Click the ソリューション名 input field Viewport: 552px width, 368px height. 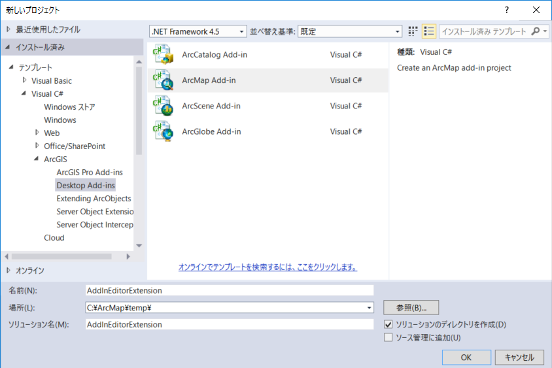coord(230,324)
